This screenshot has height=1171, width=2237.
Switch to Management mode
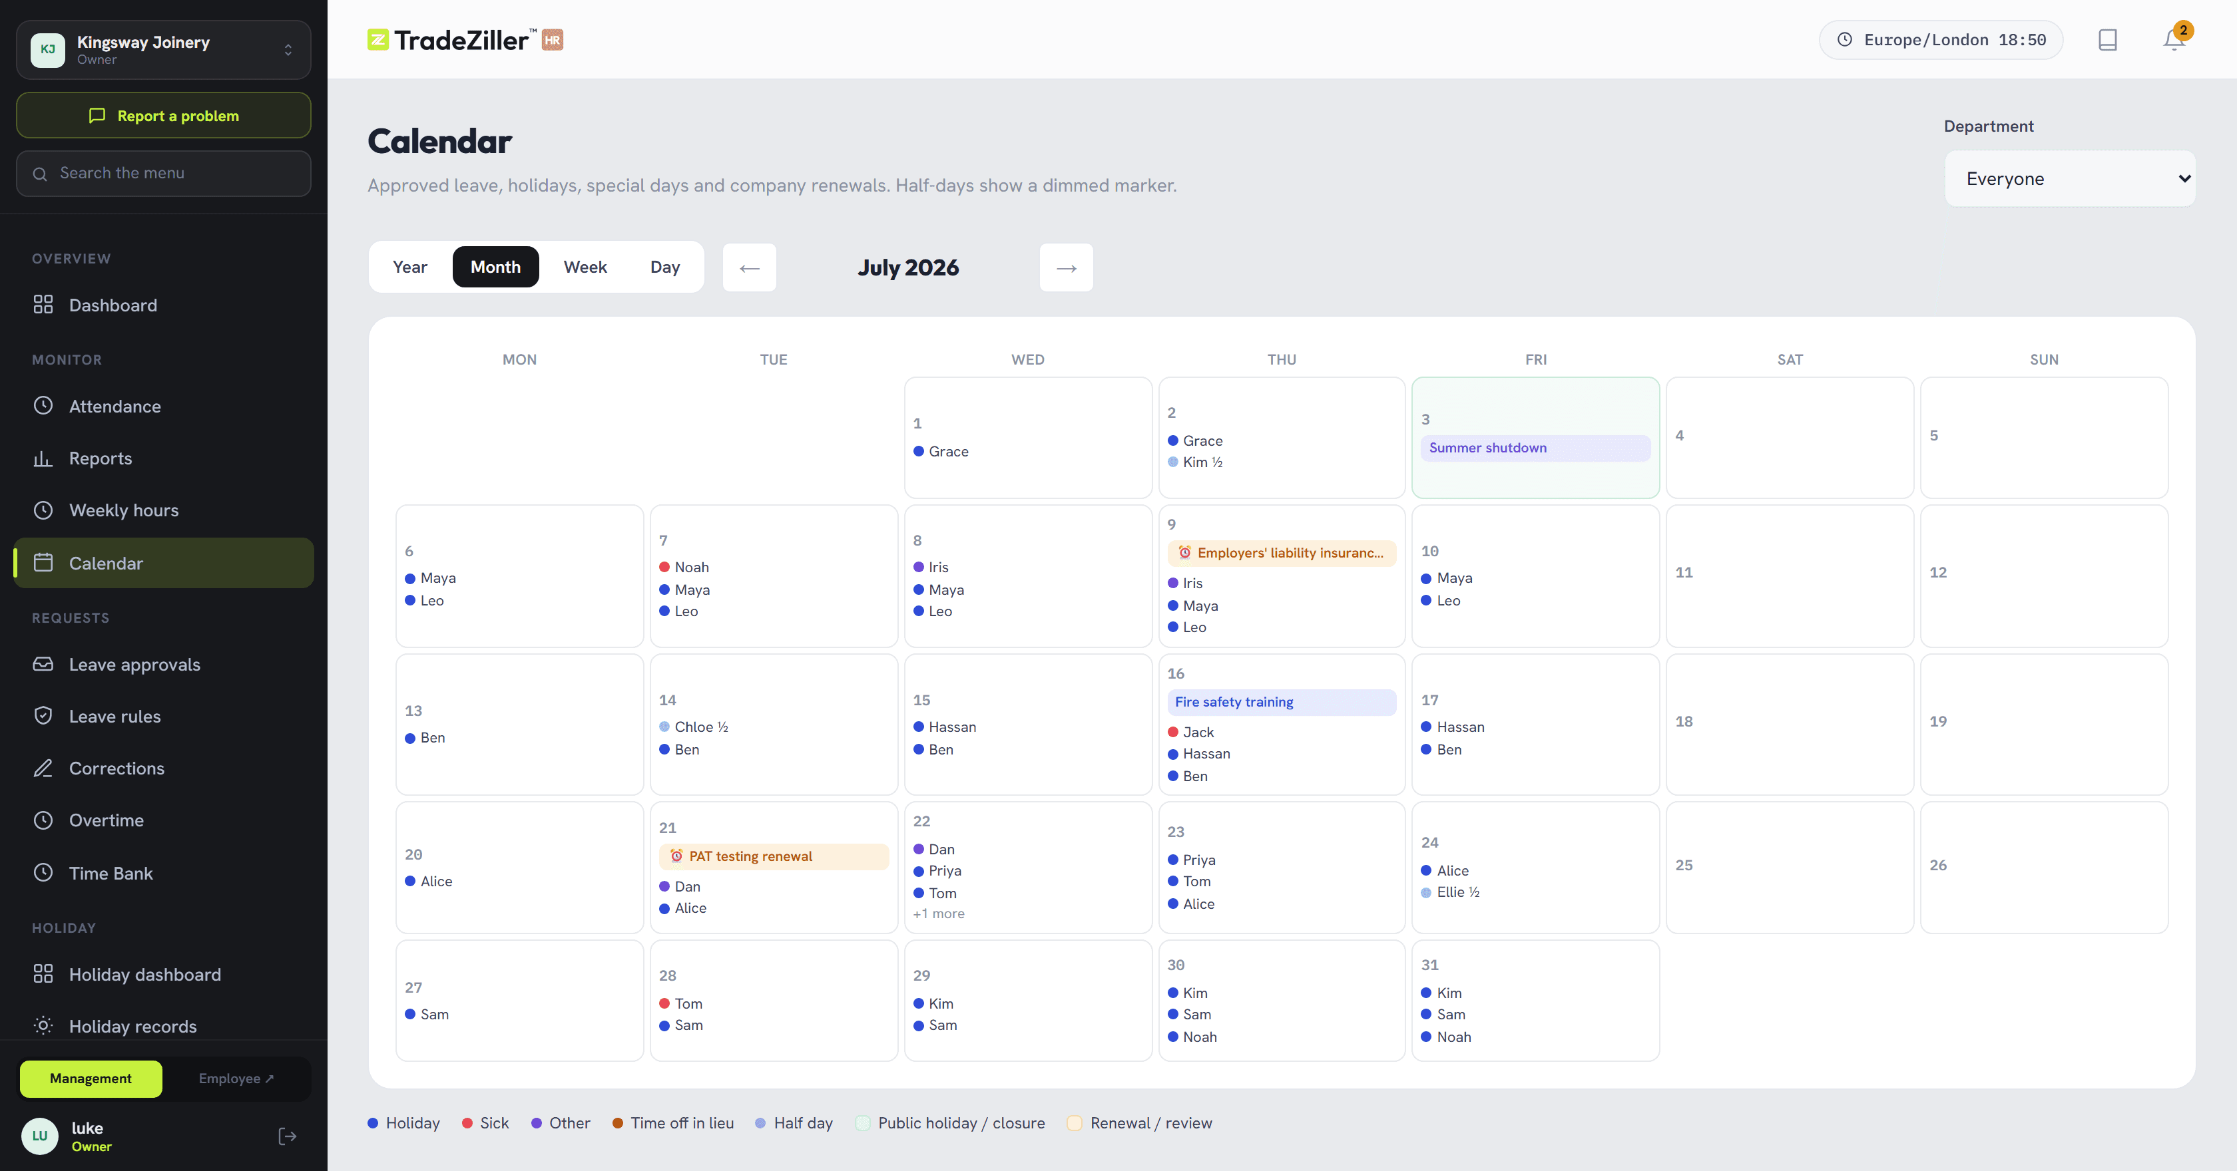91,1078
